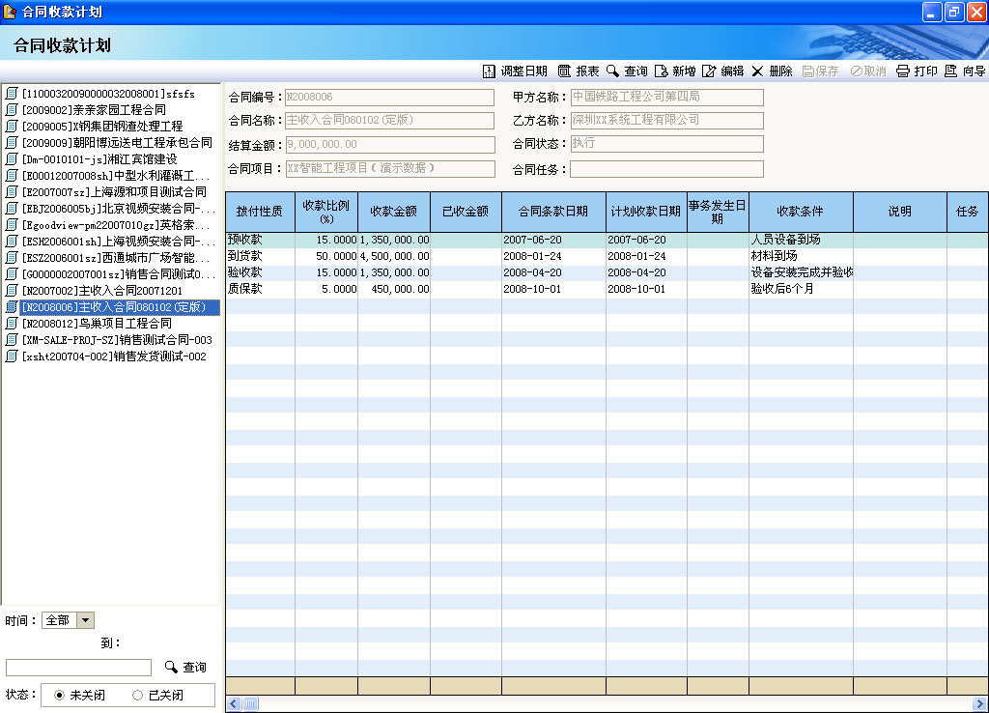Select the 已关闭 status radio button
This screenshot has height=713, width=989.
click(137, 695)
